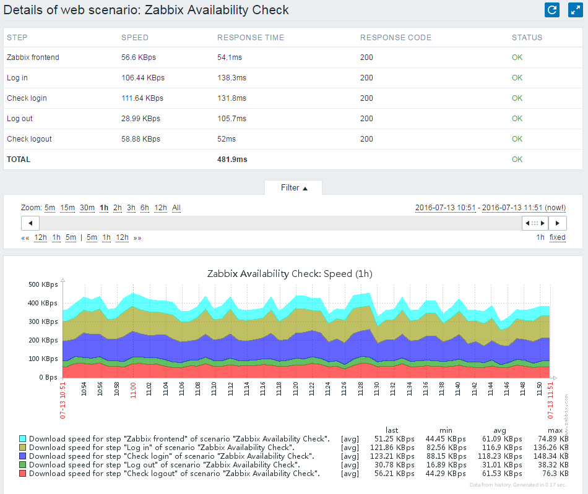Click the OK status in TOTAL row

pos(517,159)
